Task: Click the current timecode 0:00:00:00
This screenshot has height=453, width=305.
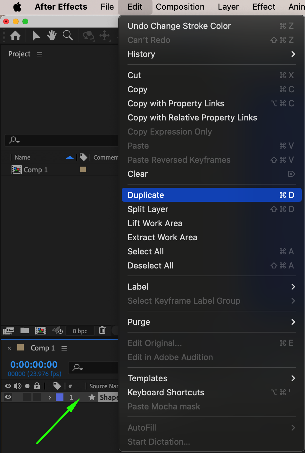Action: click(x=34, y=365)
